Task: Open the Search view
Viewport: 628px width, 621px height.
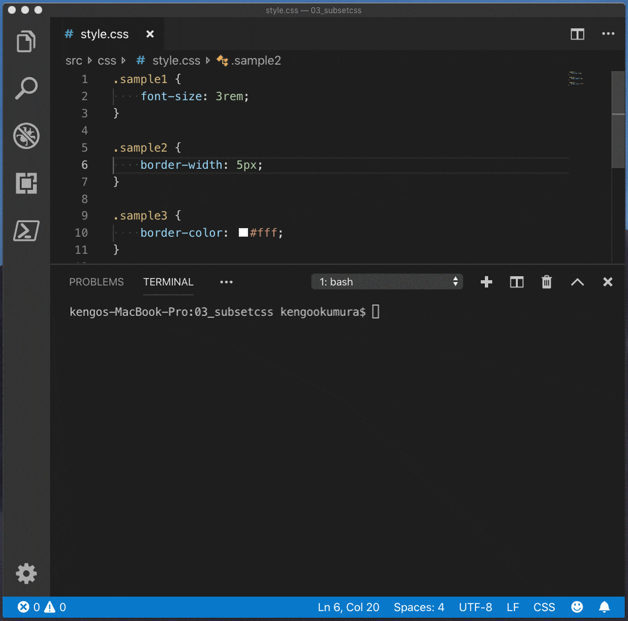Action: pos(26,88)
